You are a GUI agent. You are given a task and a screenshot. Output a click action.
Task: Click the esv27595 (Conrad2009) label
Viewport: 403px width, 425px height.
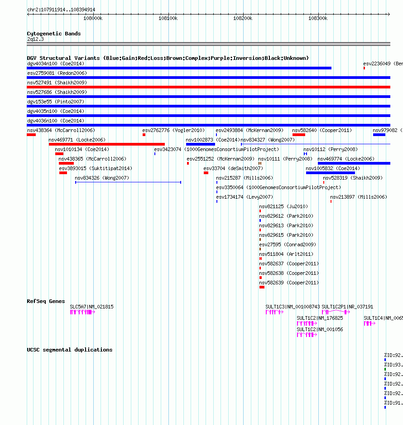coord(288,244)
